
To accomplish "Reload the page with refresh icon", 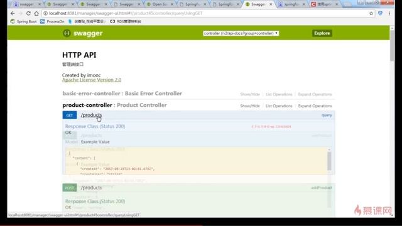I will point(28,13).
